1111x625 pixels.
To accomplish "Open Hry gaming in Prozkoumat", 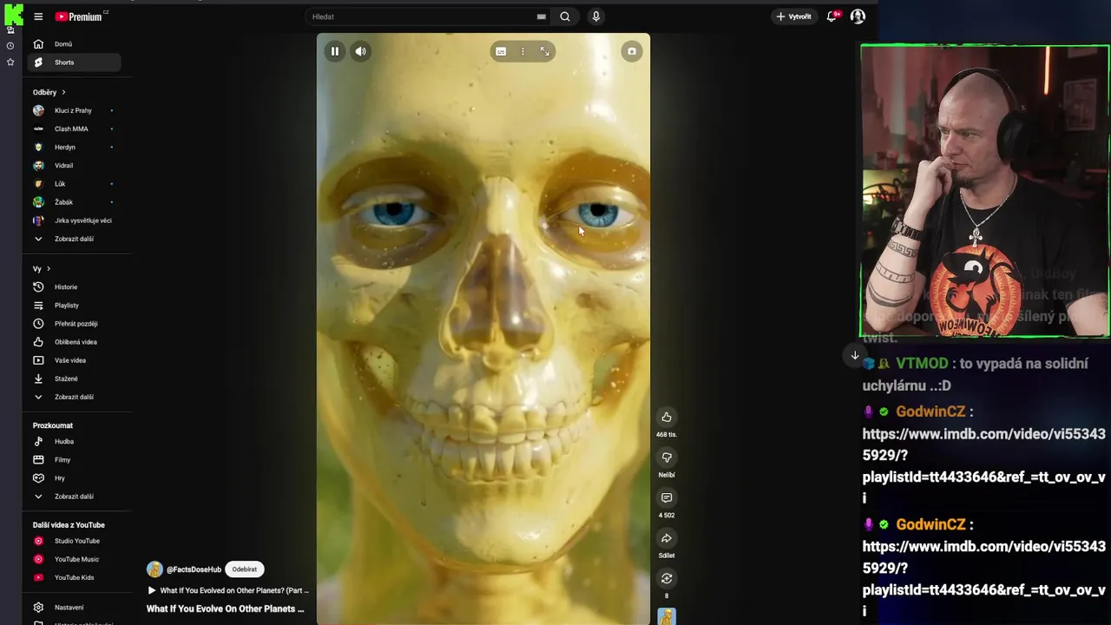I will pos(74,477).
